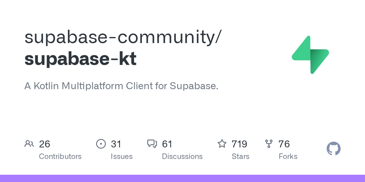Click the star icon beside 719
Image resolution: width=365 pixels, height=182 pixels.
[222, 144]
